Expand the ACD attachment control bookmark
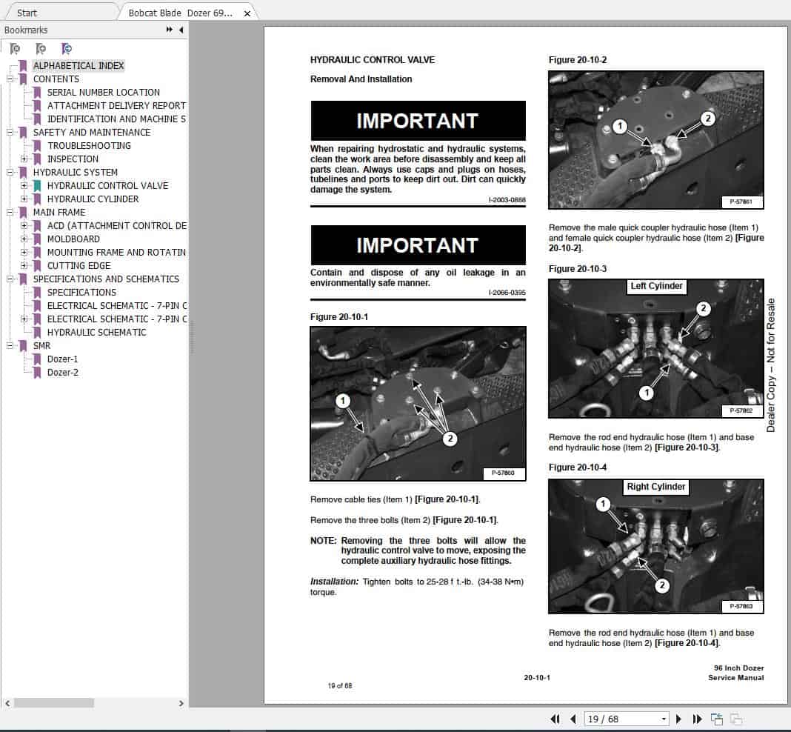 (x=24, y=225)
